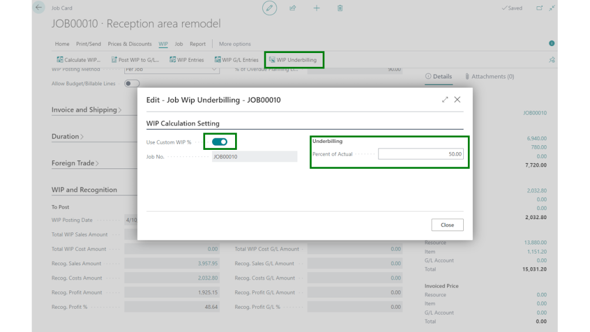This screenshot has height=332, width=590.
Task: Open the Prices & Discounts menu
Action: (x=130, y=44)
